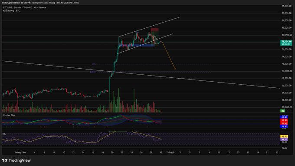
Task: Click date label 13 on the time axis
Action: point(228,153)
